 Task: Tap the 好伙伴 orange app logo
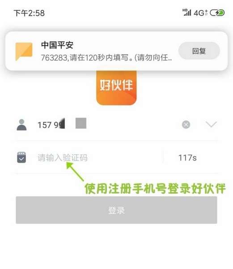pos(116,88)
